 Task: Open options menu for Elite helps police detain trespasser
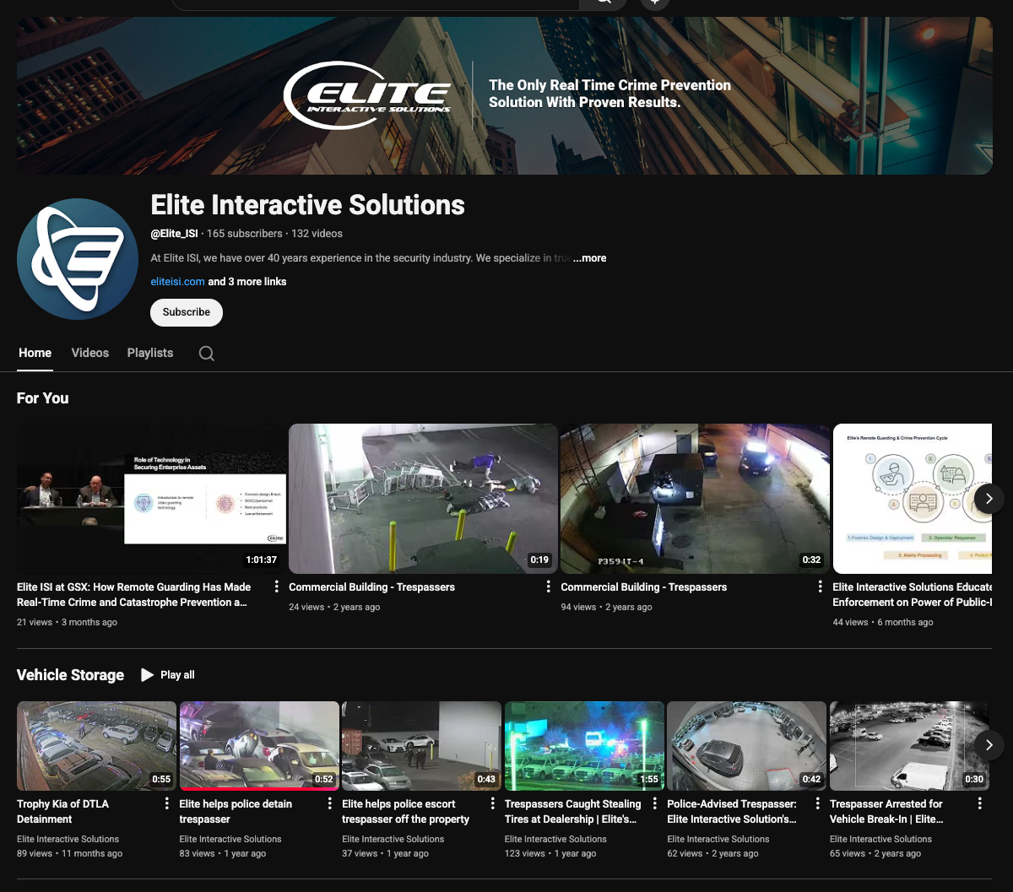click(x=330, y=803)
